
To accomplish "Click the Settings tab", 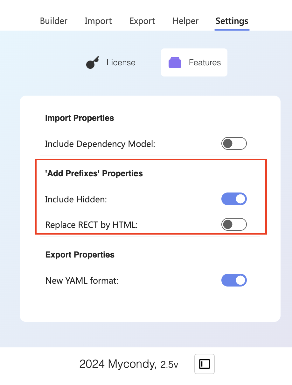I will click(232, 21).
